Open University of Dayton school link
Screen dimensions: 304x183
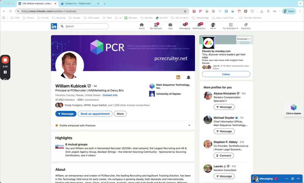click(165, 94)
